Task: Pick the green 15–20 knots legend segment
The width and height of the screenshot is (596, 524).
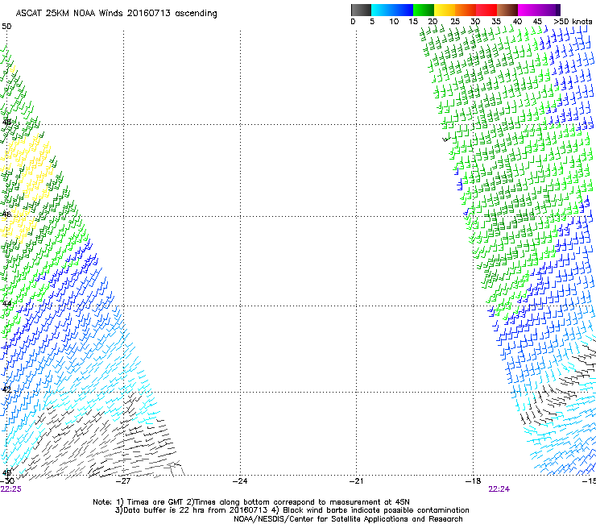Action: [x=424, y=10]
